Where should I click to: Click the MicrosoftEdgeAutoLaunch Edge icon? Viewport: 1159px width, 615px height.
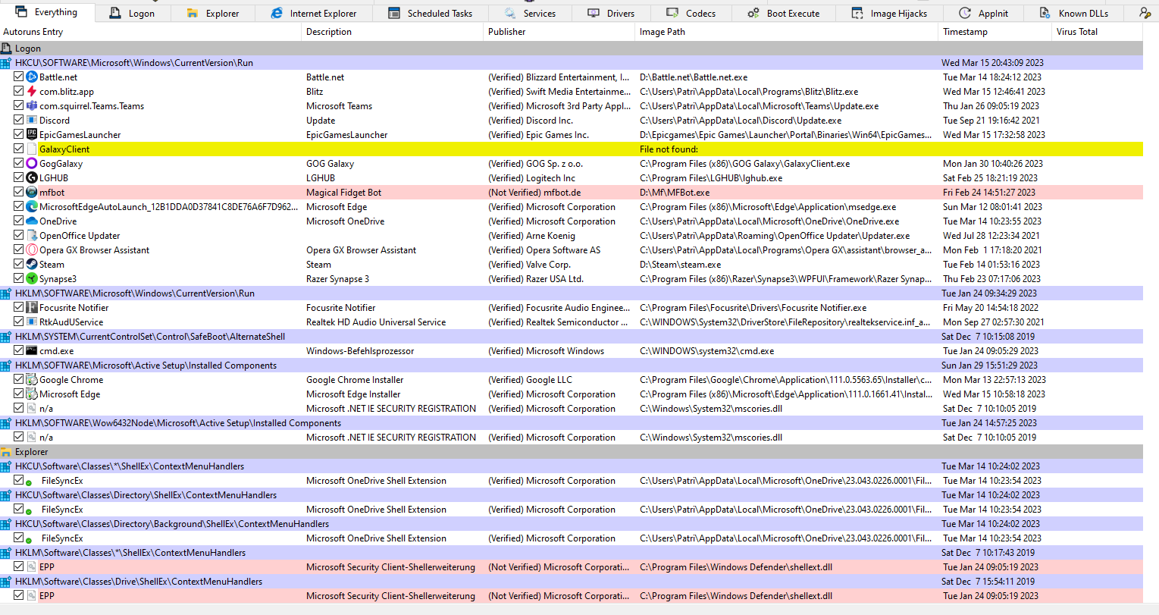tap(32, 206)
